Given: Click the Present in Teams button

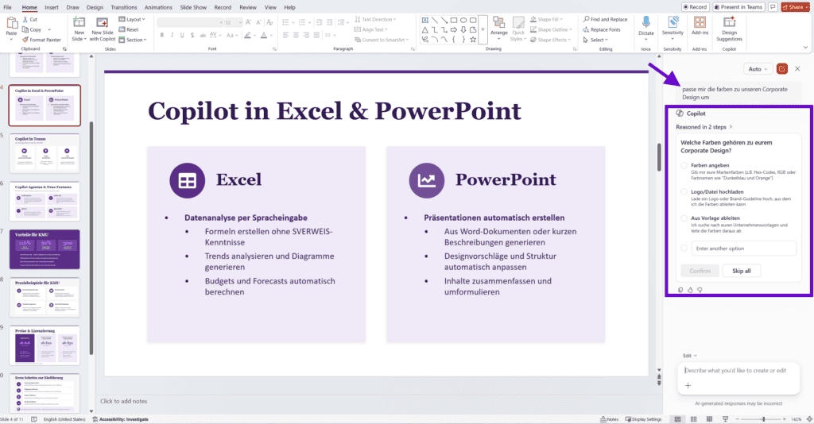Looking at the screenshot, I should [738, 6].
